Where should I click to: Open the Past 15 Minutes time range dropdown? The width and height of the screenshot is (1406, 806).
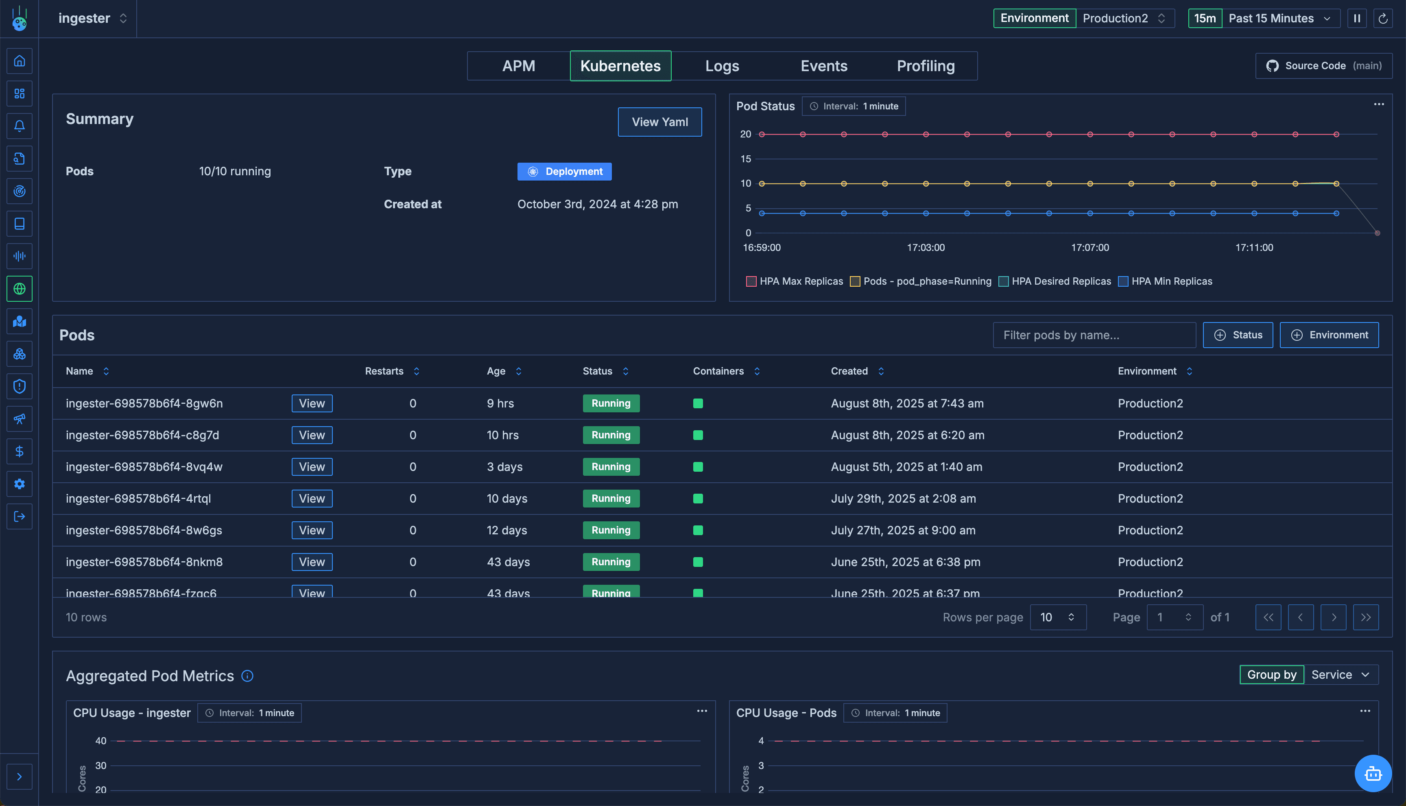coord(1280,18)
